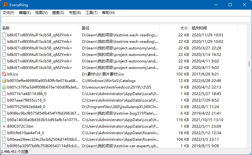Screen dimensions: 252x155
Task: Click the 2,498,451 个对象 status bar text
Action: [x=15, y=152]
